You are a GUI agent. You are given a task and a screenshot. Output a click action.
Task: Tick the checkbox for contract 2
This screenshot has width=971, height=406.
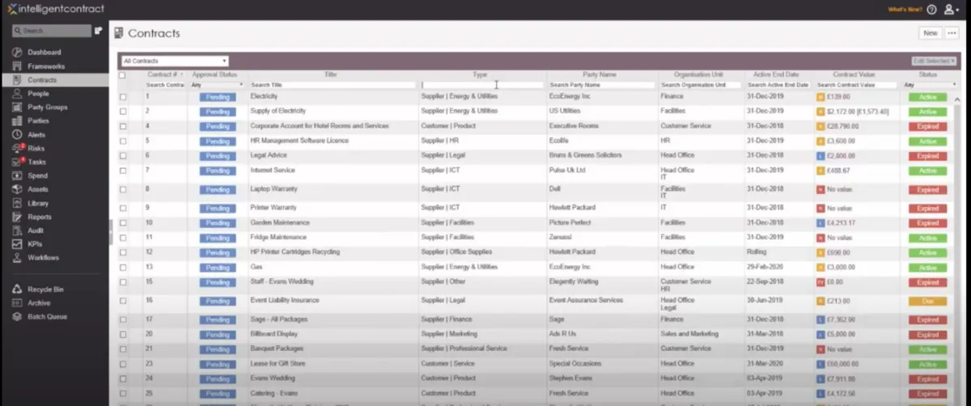(123, 112)
